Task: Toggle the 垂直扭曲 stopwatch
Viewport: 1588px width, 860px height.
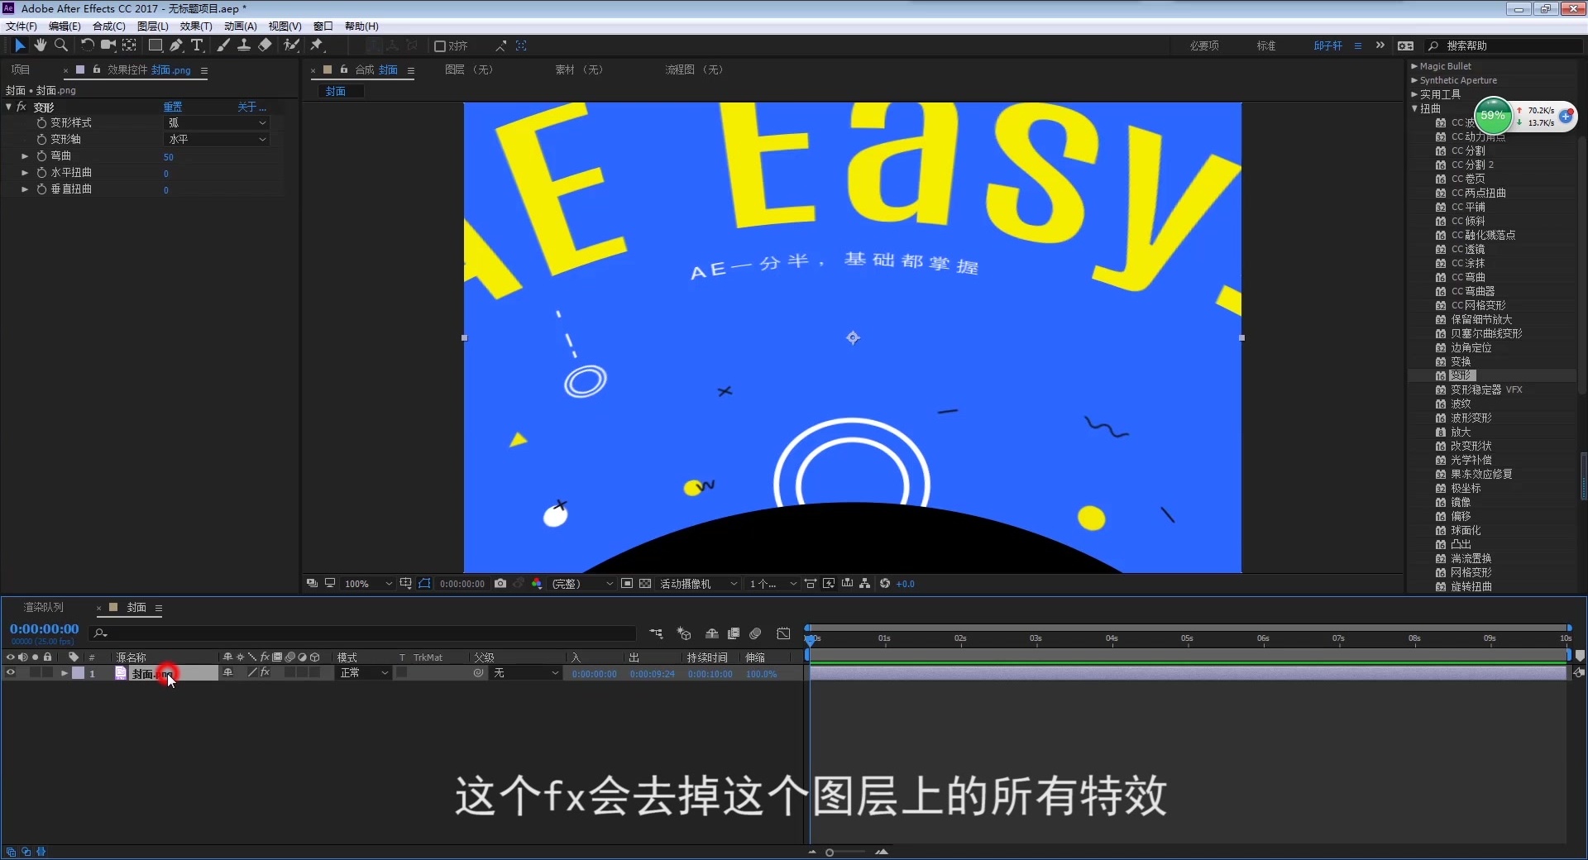Action: click(41, 189)
